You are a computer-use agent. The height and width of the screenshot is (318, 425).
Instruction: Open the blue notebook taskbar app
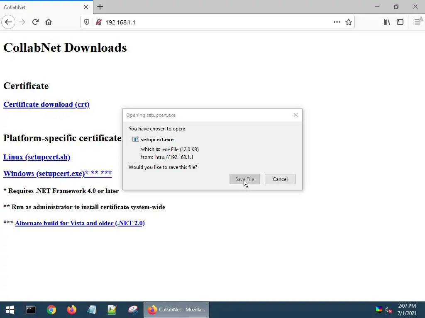tap(92, 310)
